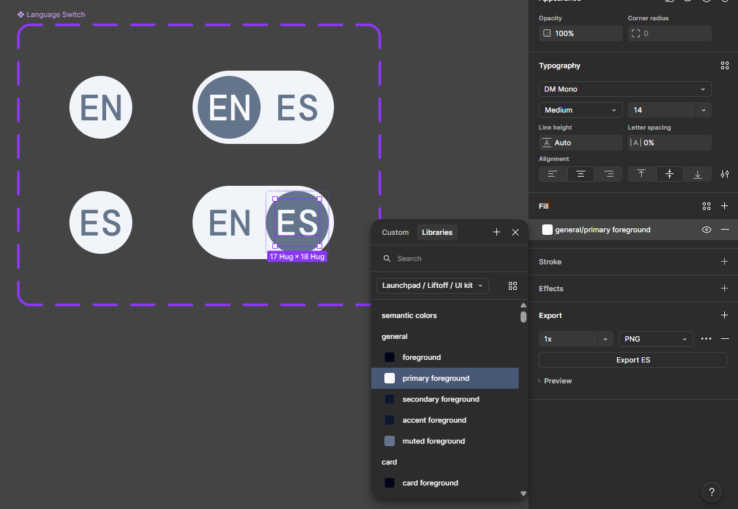738x509 pixels.
Task: Choose the muted foreground color swatch
Action: click(x=390, y=441)
